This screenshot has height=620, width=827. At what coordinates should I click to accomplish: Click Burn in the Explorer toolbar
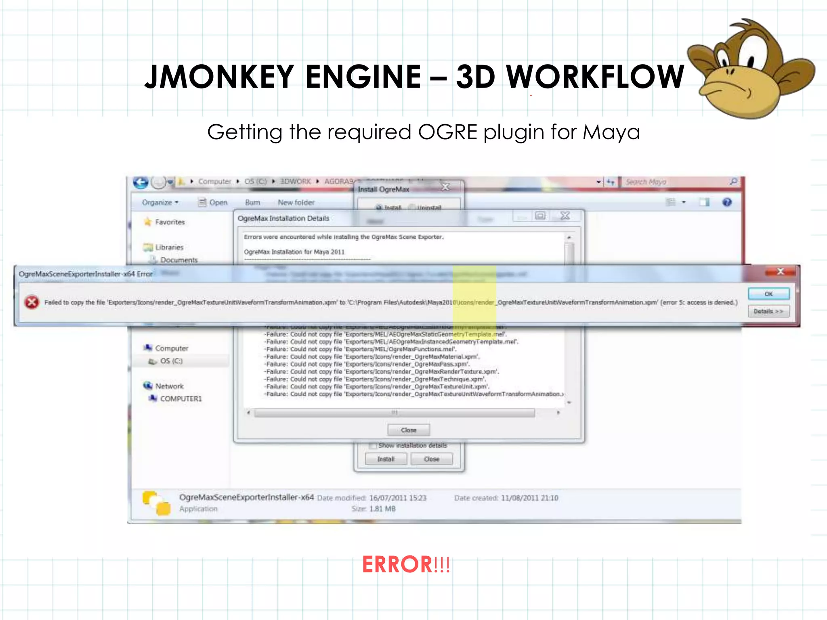point(252,202)
